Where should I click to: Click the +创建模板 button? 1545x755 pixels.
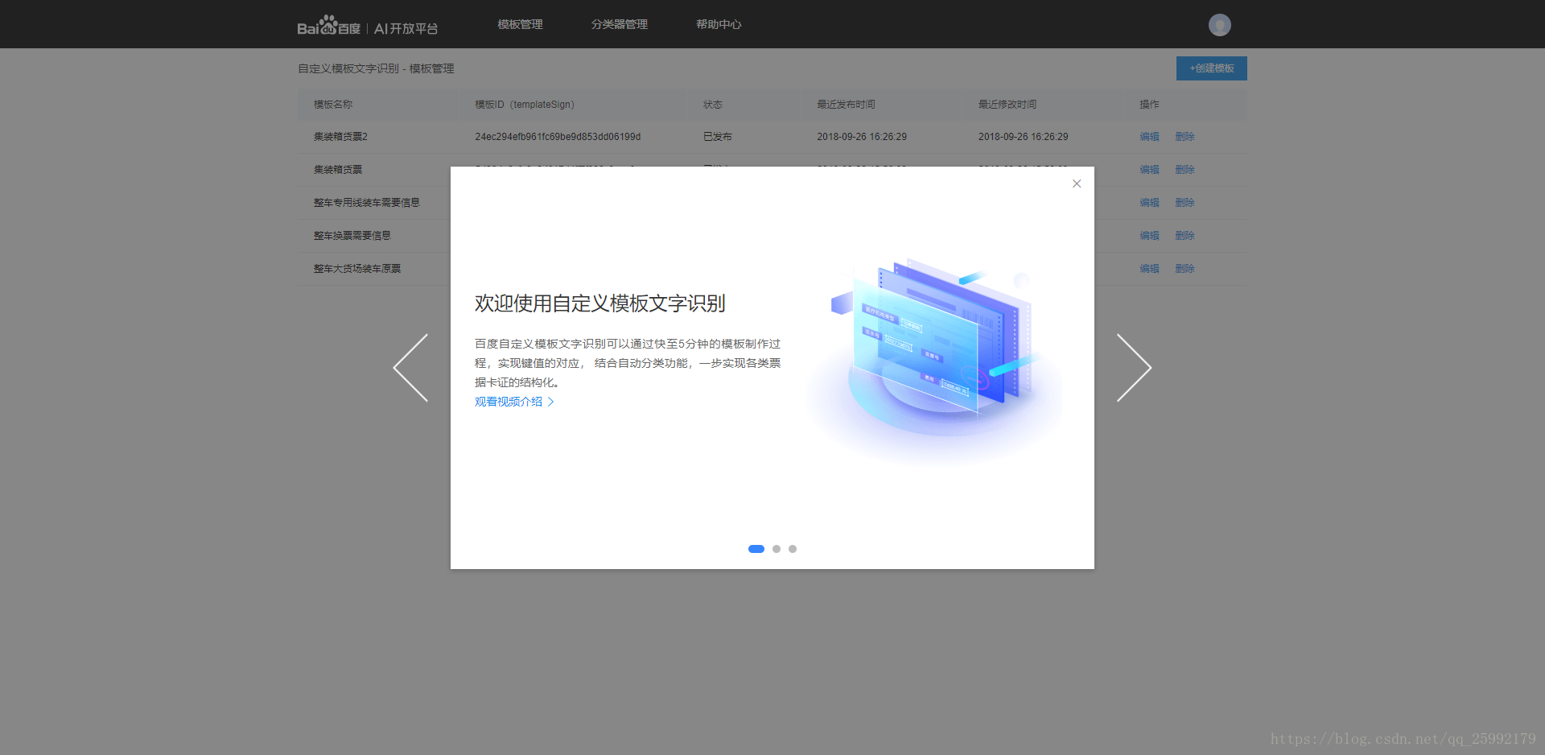[1210, 68]
